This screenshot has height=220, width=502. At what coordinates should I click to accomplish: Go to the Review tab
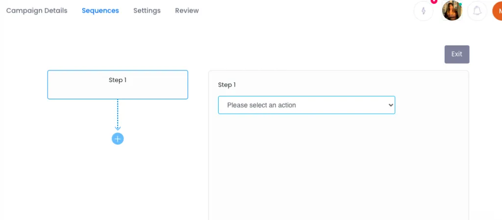coord(187,11)
